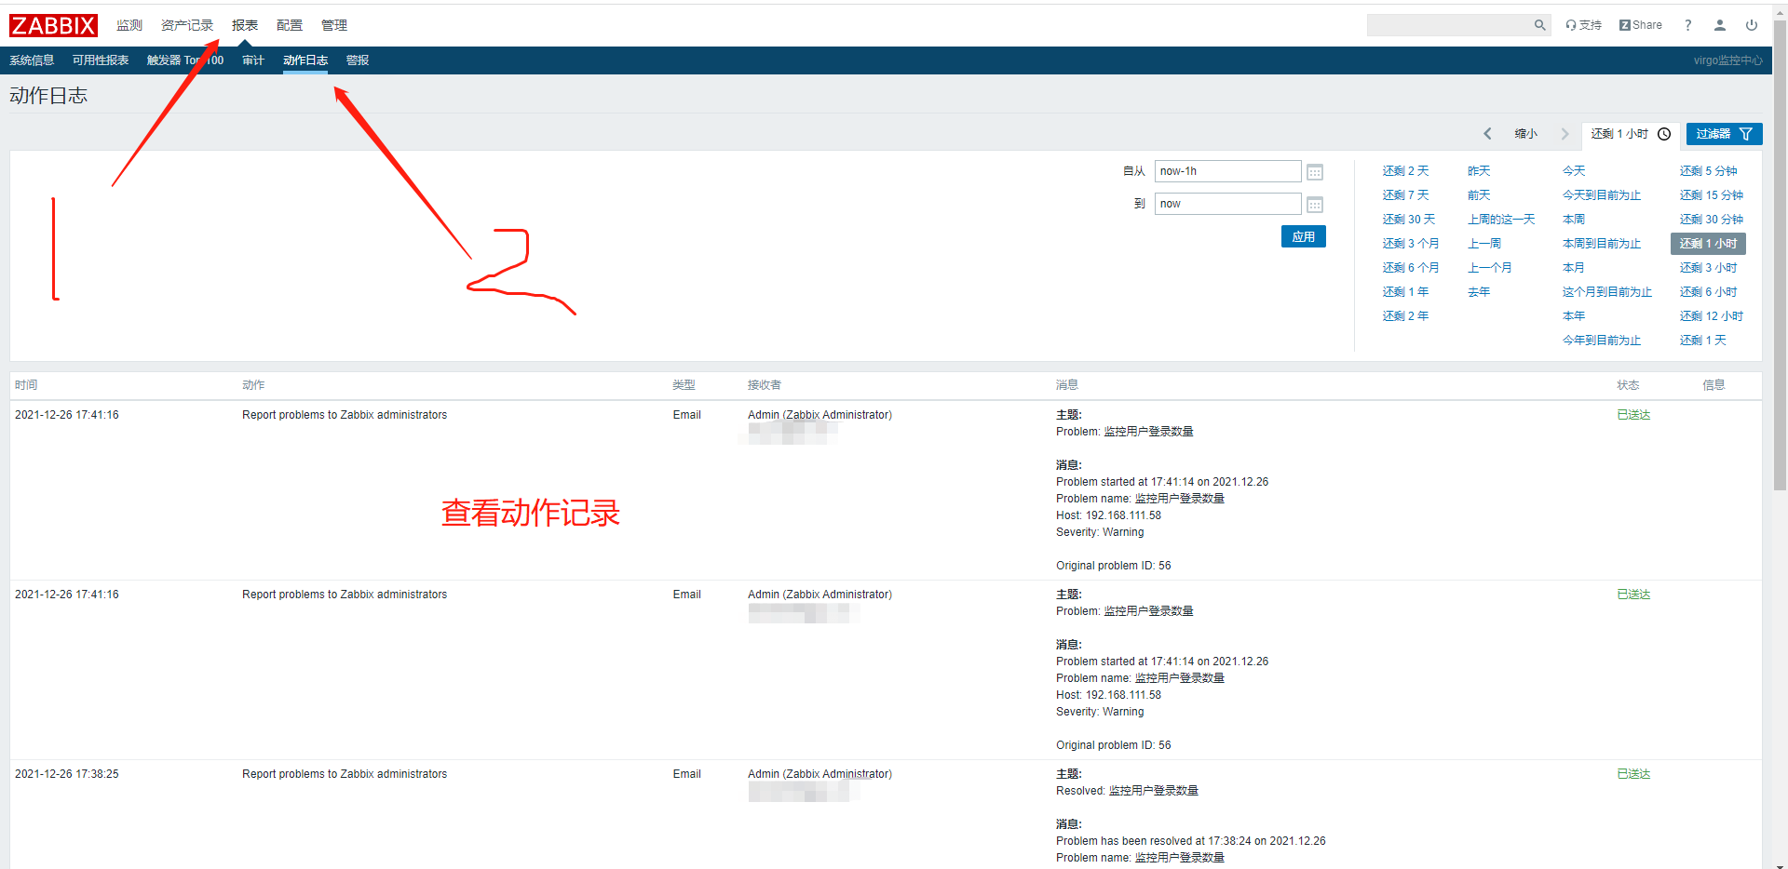Click the now-1h input field
The image size is (1788, 869).
tap(1226, 171)
